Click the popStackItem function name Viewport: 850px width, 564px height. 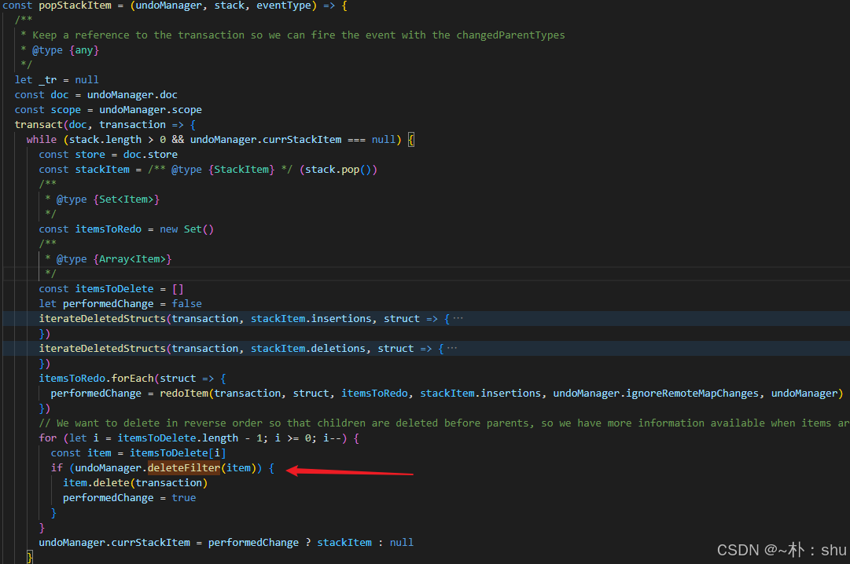click(75, 5)
